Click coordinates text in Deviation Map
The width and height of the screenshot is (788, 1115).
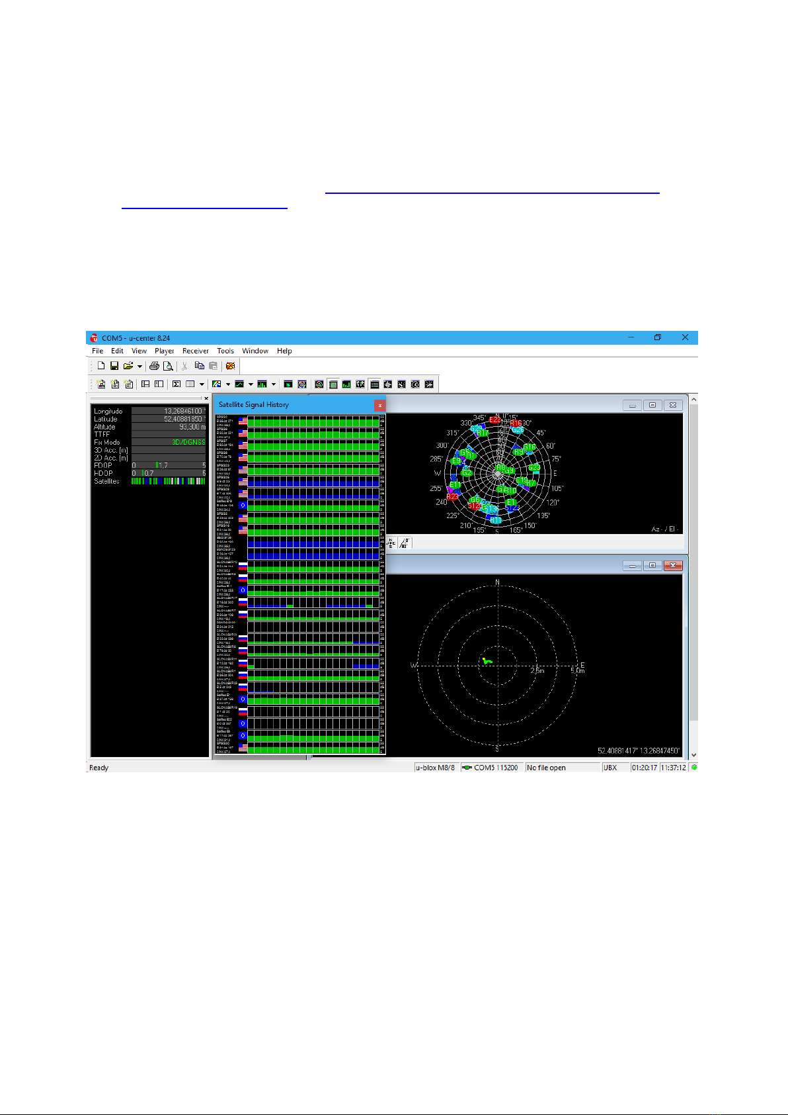coord(639,751)
